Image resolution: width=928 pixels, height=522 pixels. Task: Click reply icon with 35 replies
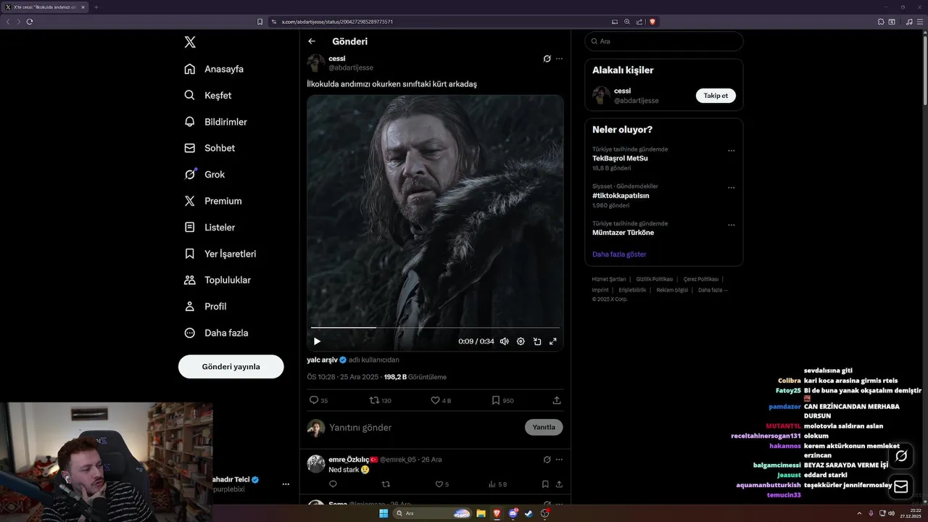pos(314,400)
